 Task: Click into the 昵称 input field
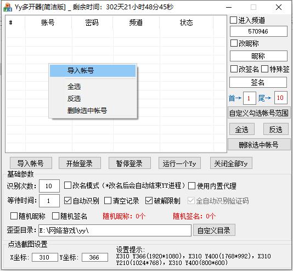pos(258,56)
